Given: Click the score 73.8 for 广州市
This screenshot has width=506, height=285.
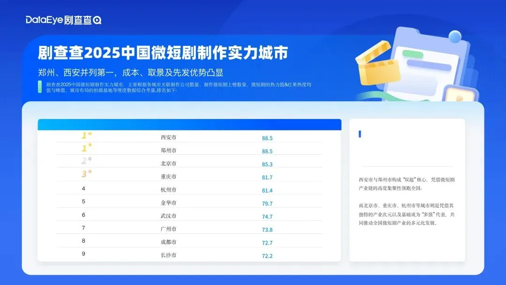Looking at the screenshot, I should tap(267, 230).
